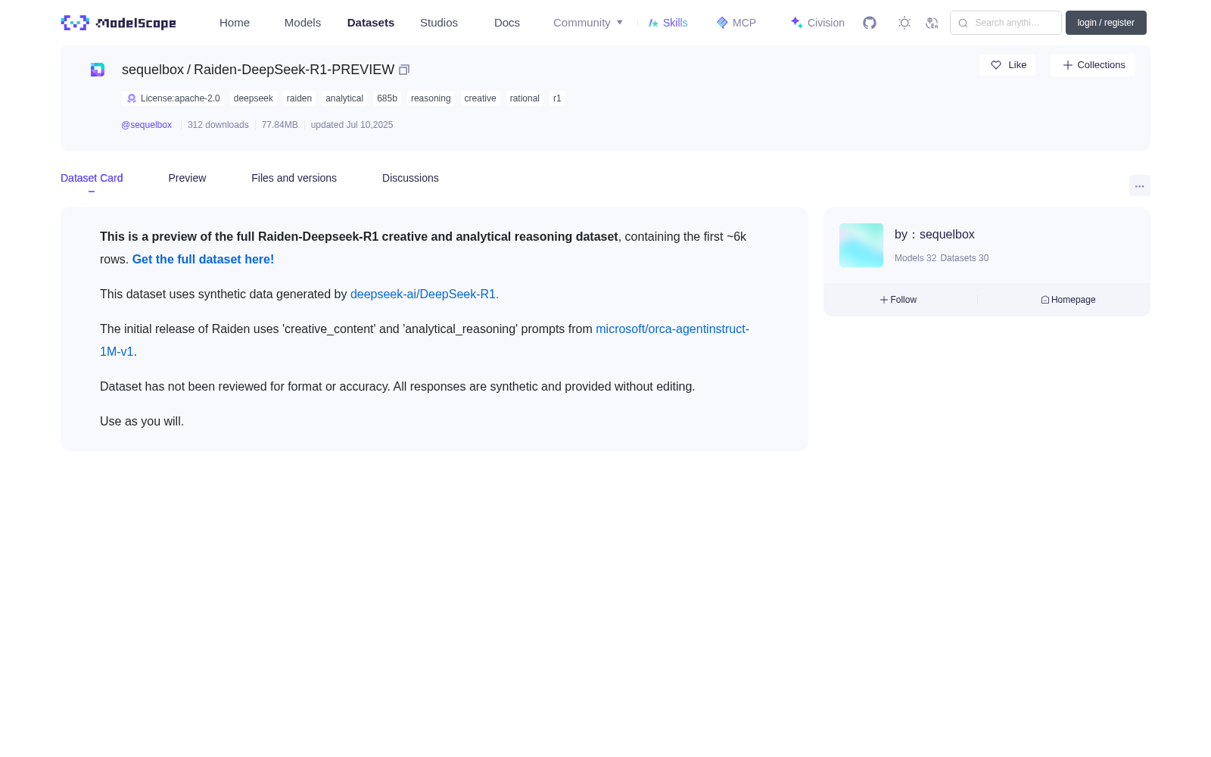The width and height of the screenshot is (1211, 757).
Task: Click the search magnifier icon
Action: 963,23
